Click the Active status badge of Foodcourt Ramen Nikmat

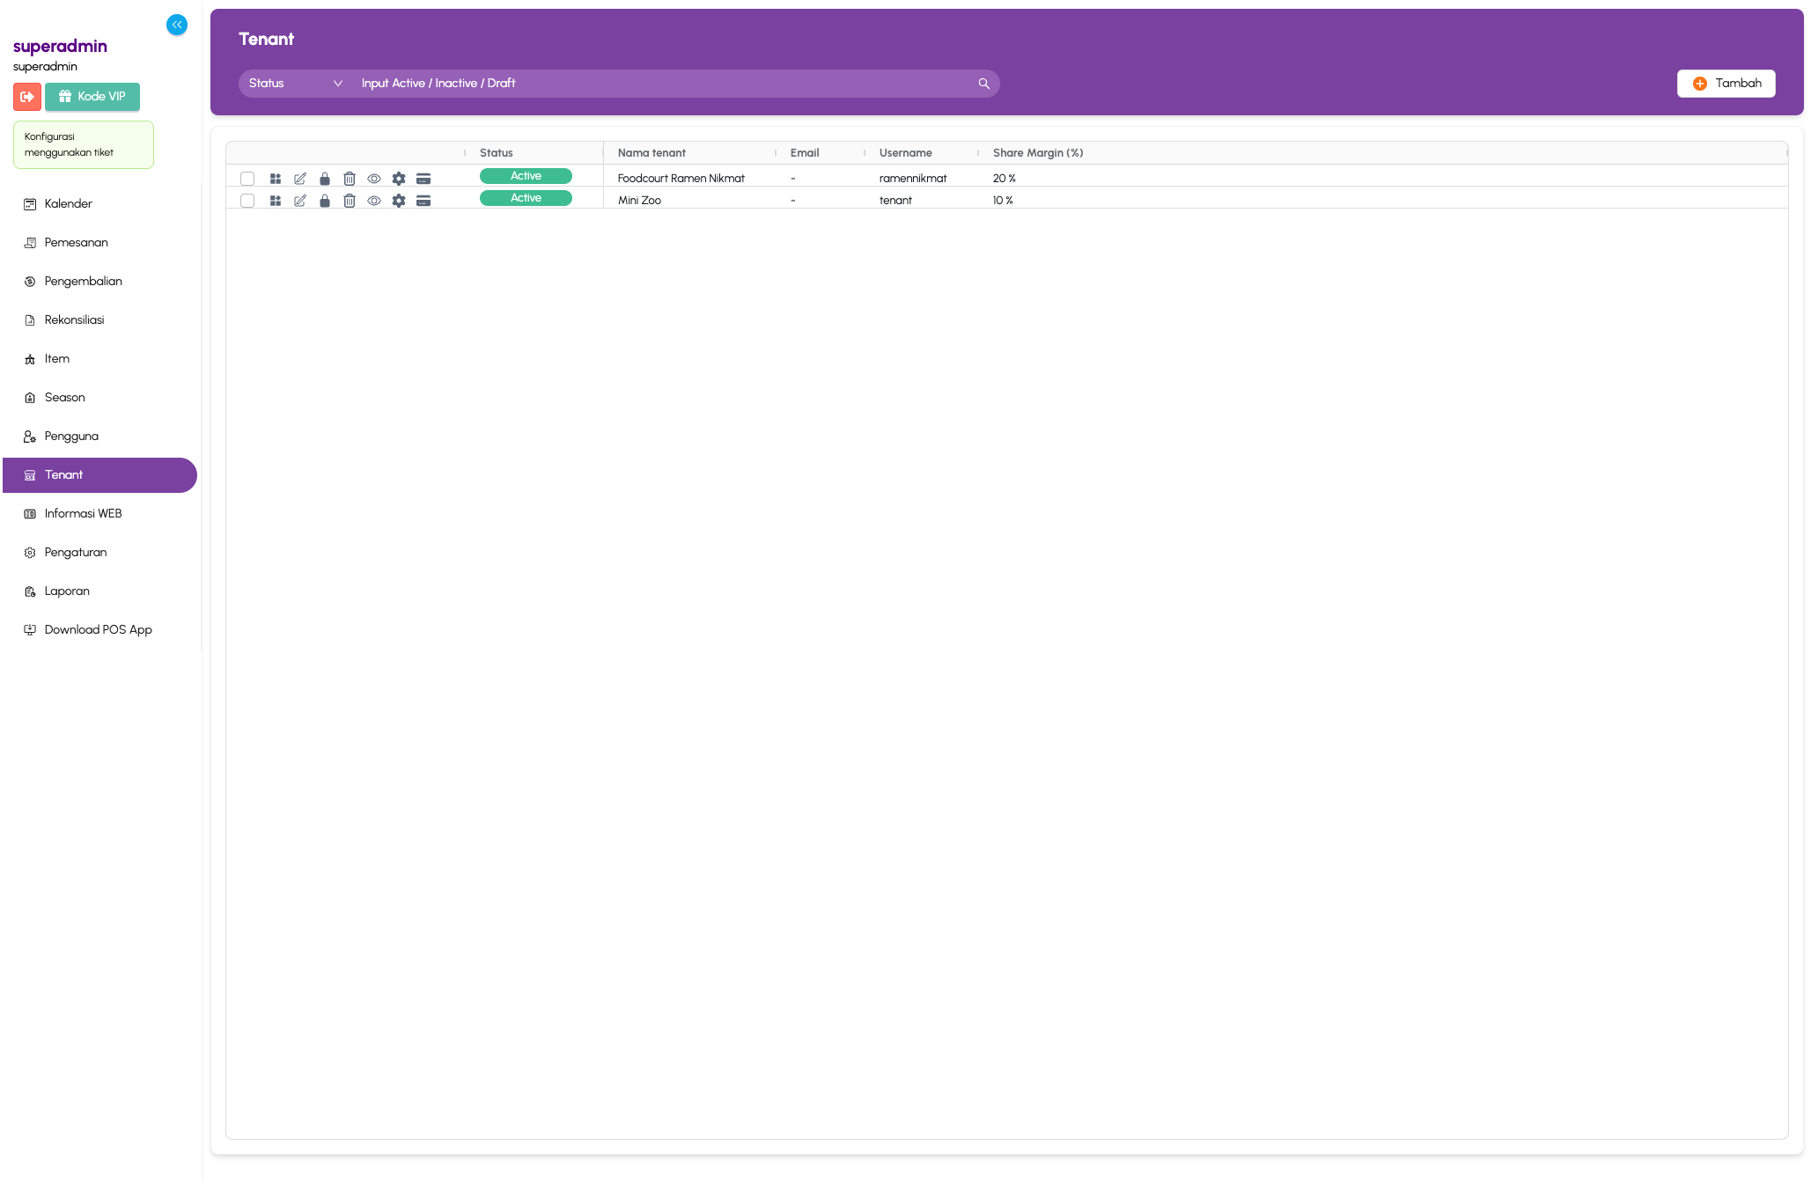[526, 176]
